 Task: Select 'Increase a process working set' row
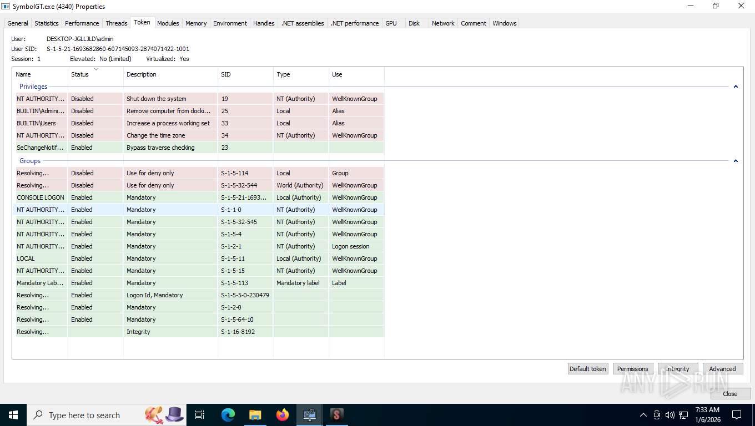pyautogui.click(x=198, y=123)
